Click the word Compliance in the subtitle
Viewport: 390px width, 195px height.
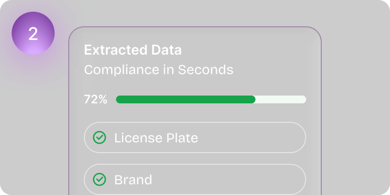(x=121, y=70)
